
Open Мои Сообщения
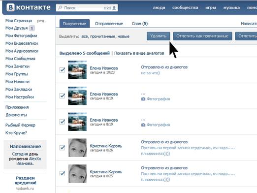(20, 59)
